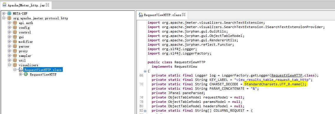This screenshot has height=114, width=335.
Task: Collapse the visualizers package node
Action: pos(9,65)
